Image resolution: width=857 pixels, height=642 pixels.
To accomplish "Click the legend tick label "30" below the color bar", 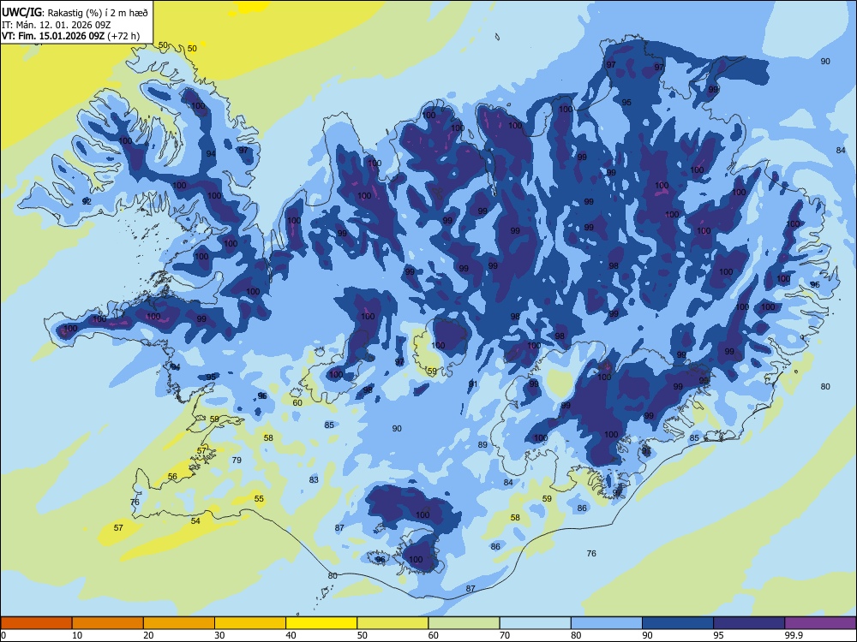I will coord(219,635).
